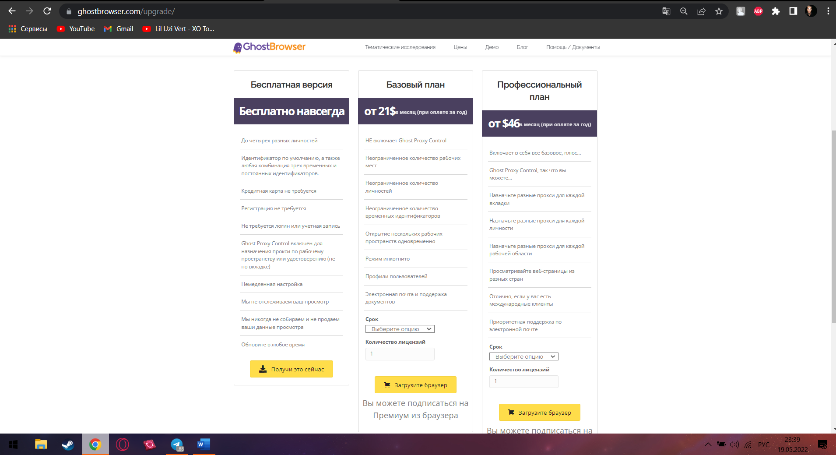836x455 pixels.
Task: Open the Блог menu item
Action: pos(522,47)
